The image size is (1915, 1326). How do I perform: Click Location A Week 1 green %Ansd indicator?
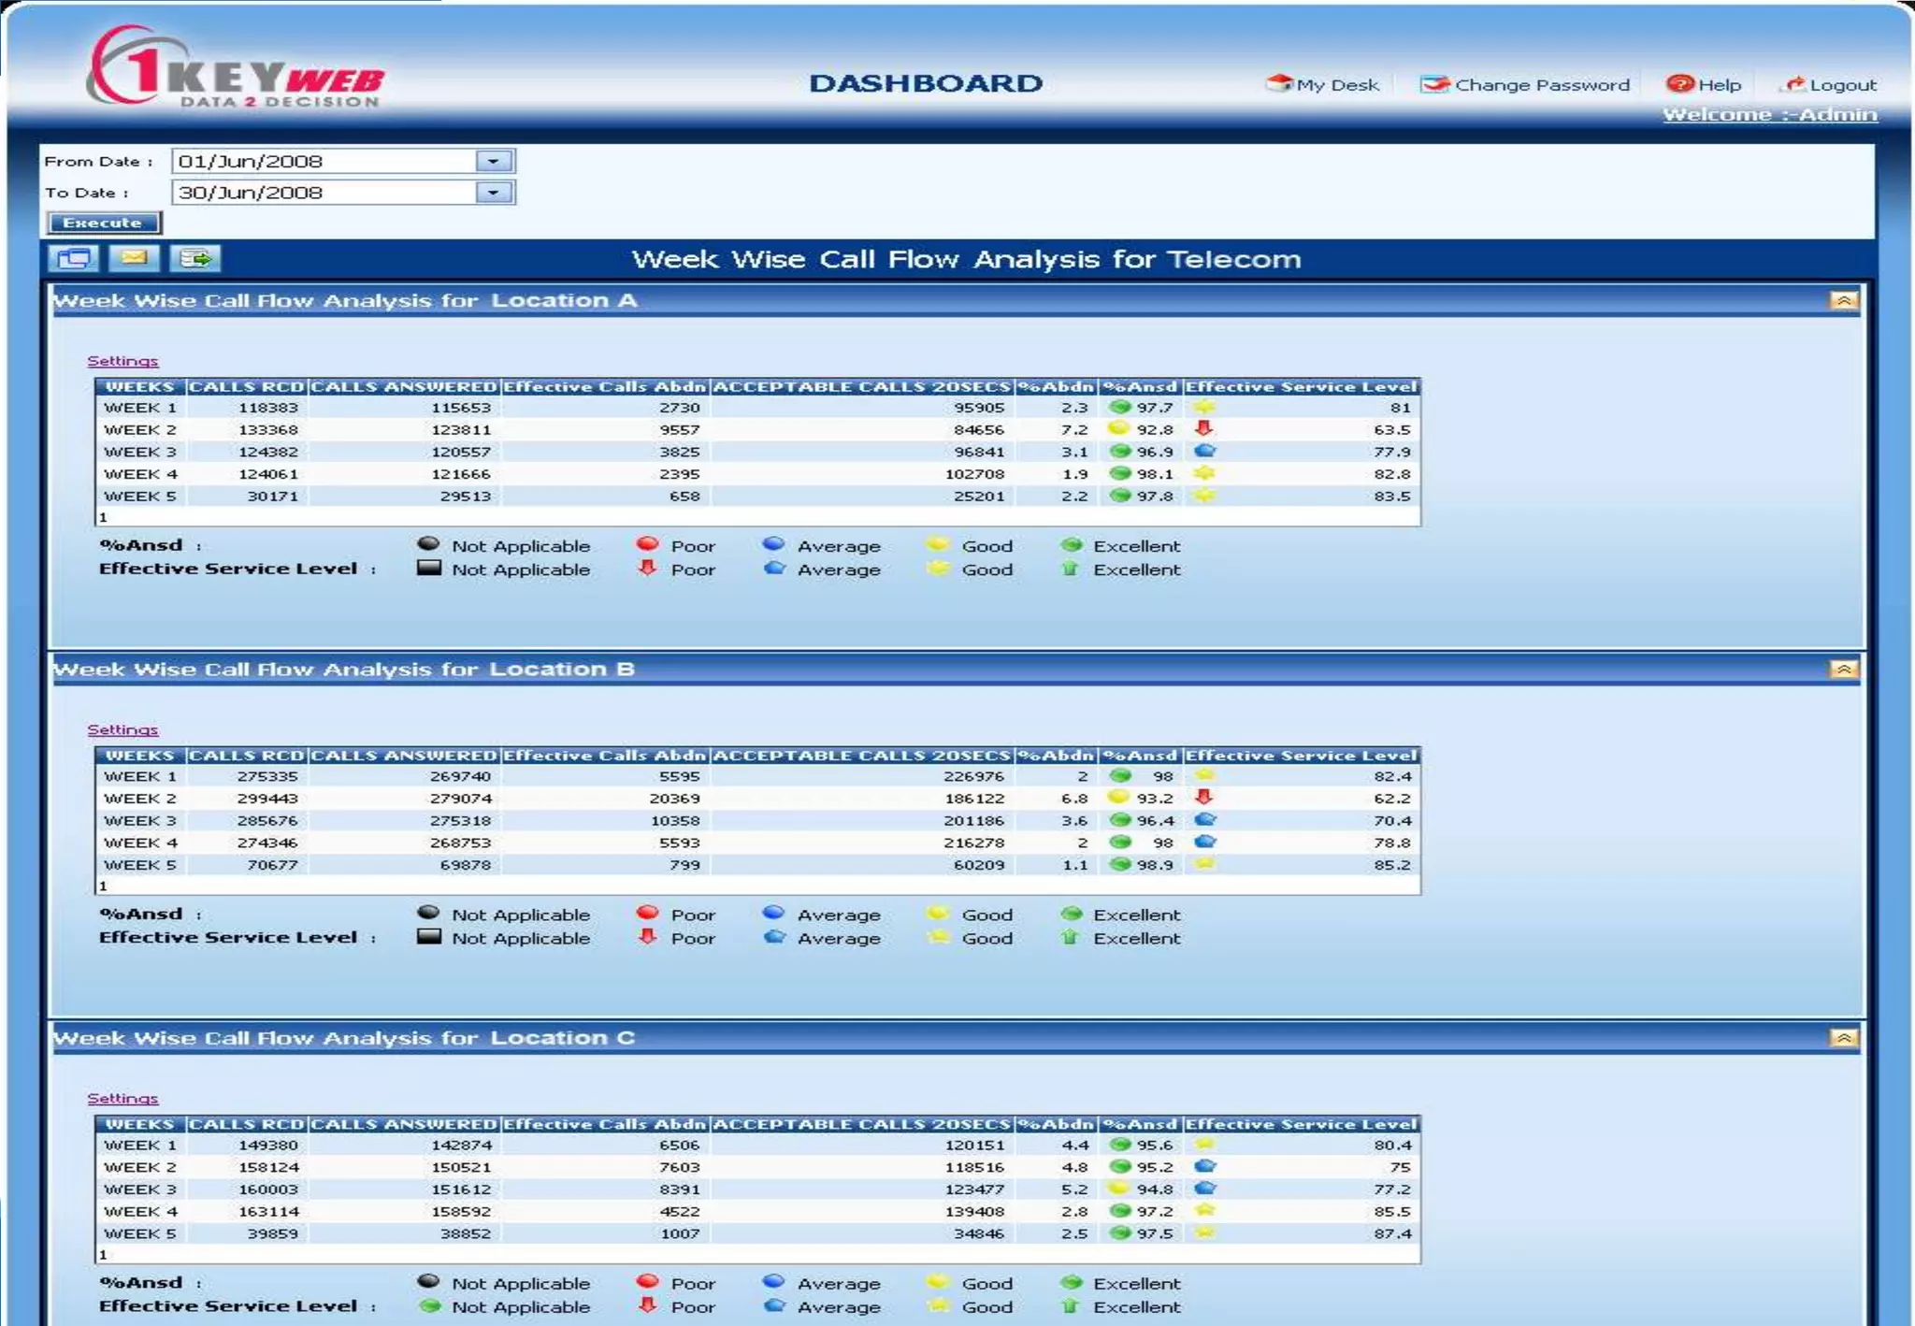coord(1119,407)
